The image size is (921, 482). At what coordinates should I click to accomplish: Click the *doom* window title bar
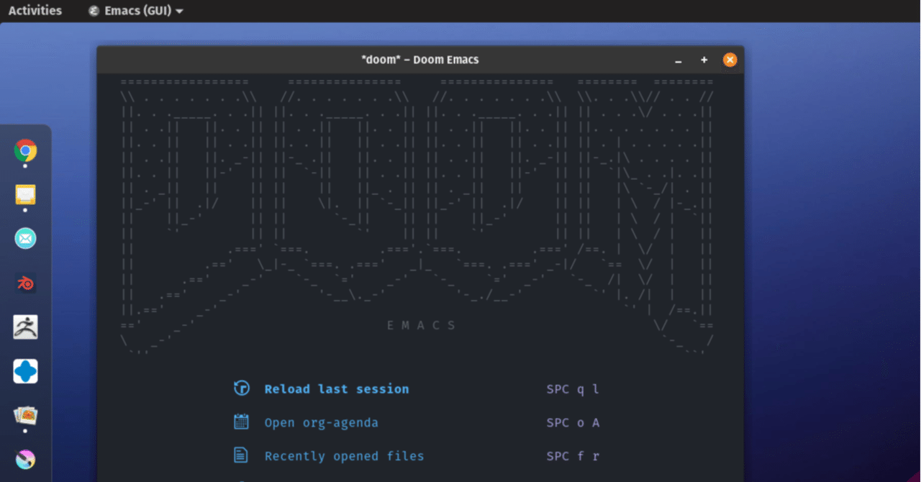pos(419,60)
